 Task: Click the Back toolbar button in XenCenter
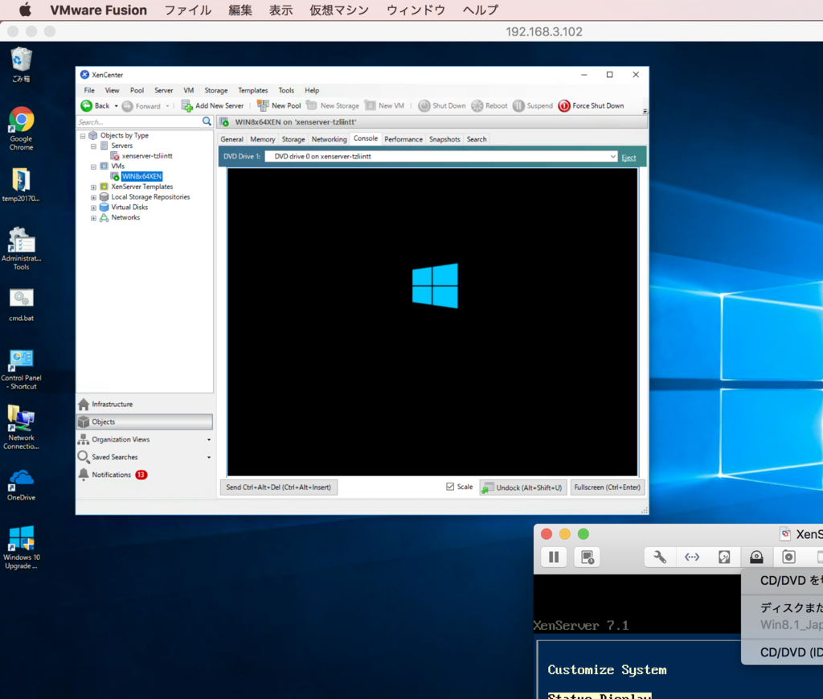click(x=95, y=105)
